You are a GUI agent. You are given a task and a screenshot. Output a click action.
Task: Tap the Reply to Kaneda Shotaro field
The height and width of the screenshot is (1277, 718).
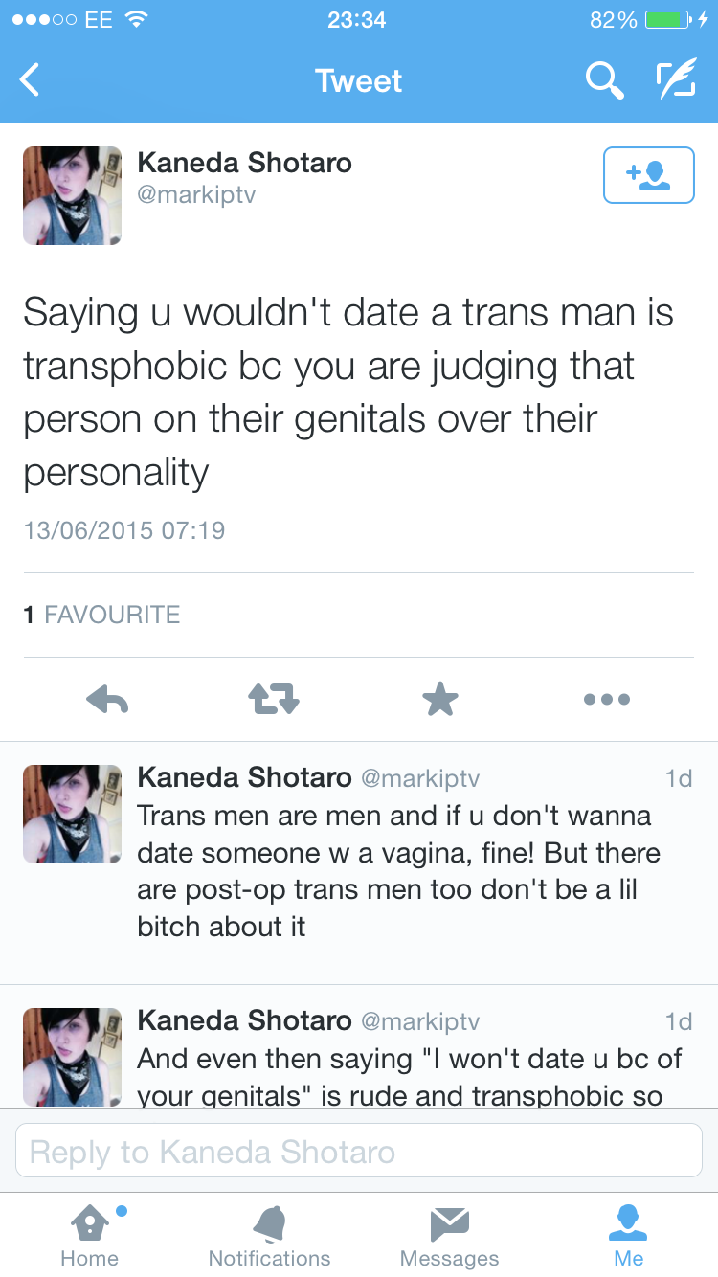point(359,1151)
